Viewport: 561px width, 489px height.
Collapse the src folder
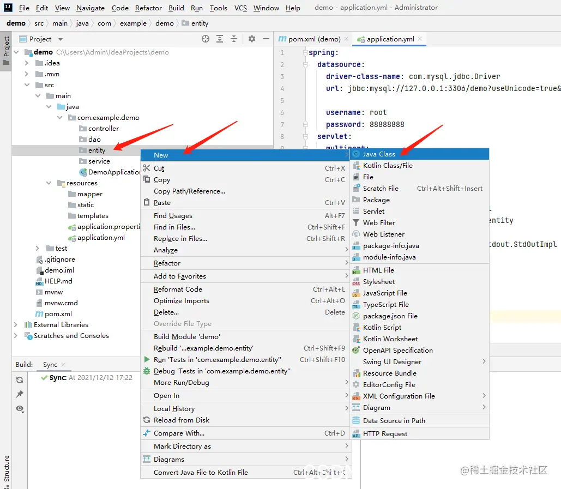tap(27, 85)
